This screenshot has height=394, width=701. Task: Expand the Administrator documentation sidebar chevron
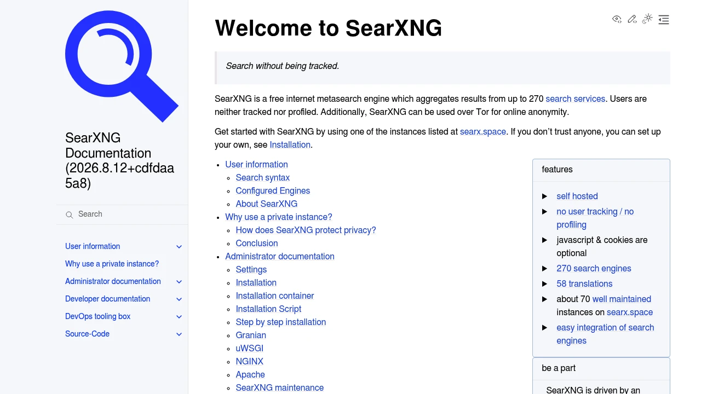[179, 282]
